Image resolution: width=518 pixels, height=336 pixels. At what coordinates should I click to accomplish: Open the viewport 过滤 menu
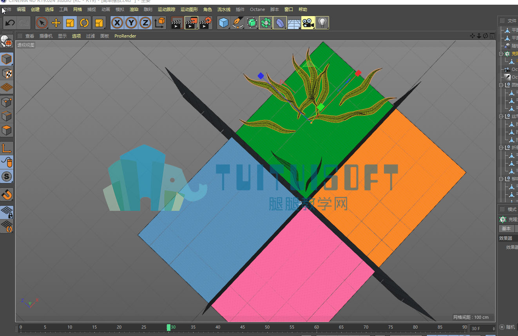[91, 36]
